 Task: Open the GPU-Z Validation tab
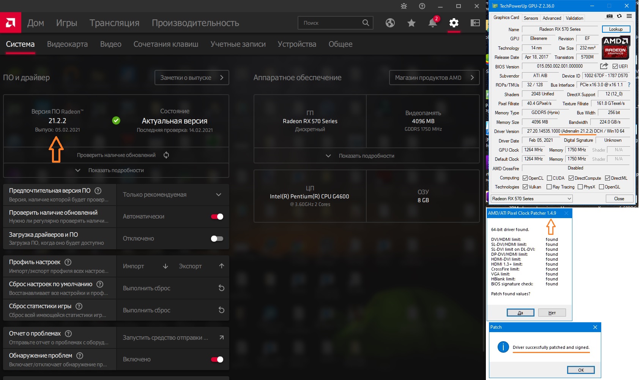574,18
